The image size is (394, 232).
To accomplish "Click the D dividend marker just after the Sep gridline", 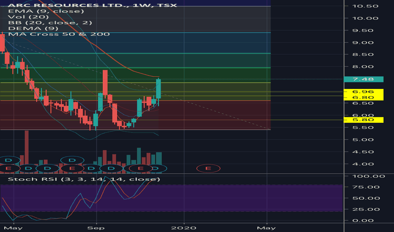I will 111,168.
